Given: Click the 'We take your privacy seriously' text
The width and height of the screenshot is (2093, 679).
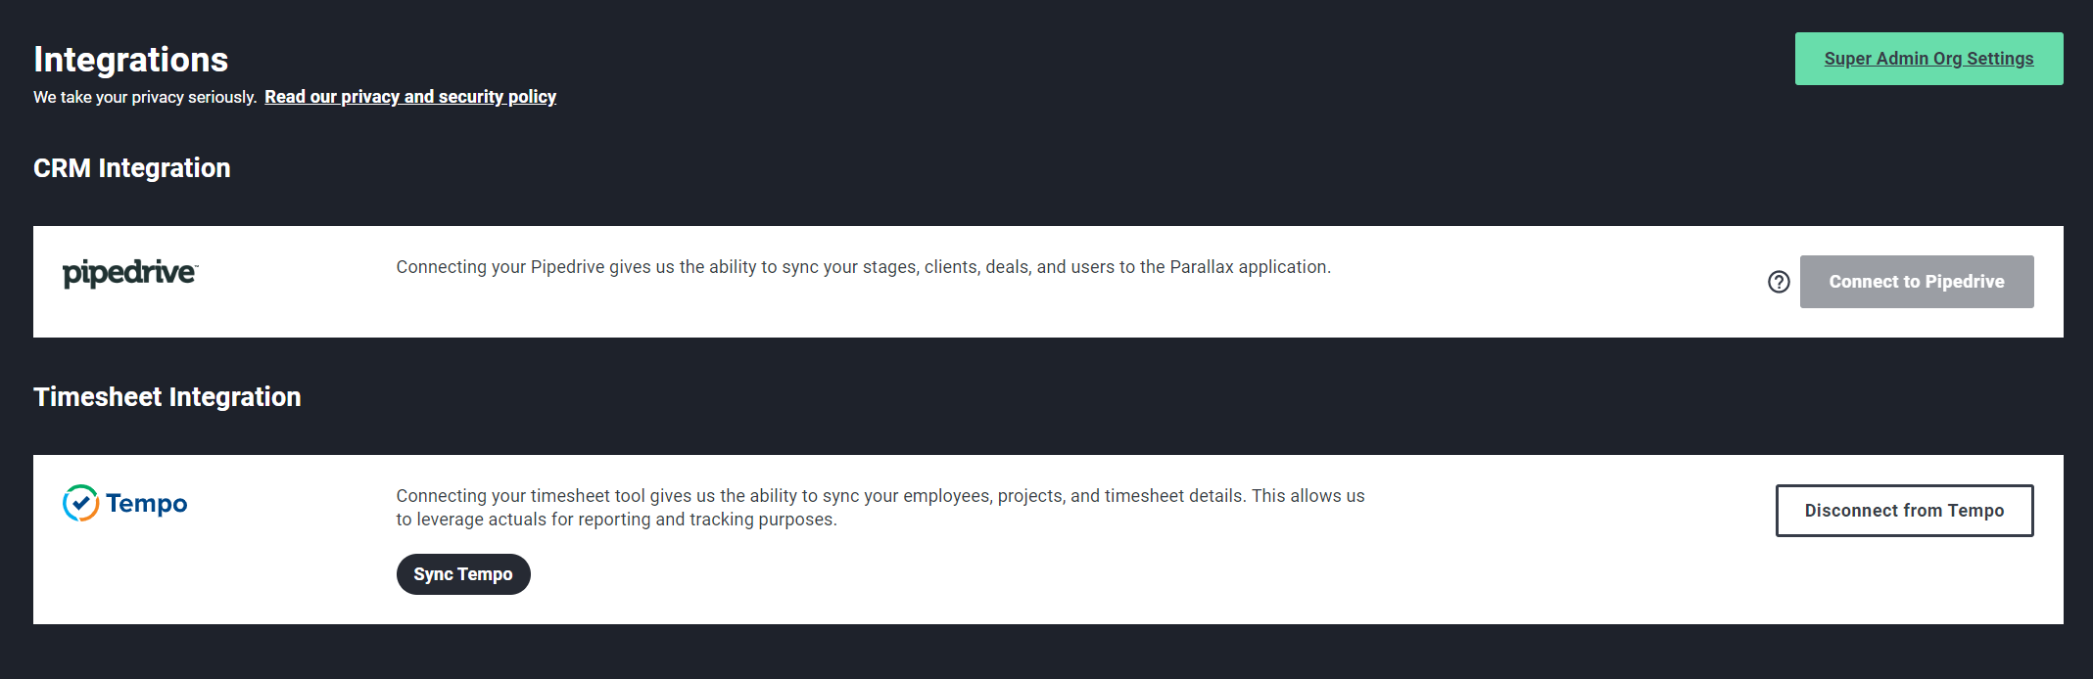Looking at the screenshot, I should pos(145,97).
